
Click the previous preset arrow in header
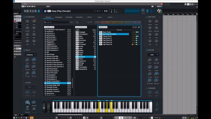pyautogui.click(x=105, y=11)
